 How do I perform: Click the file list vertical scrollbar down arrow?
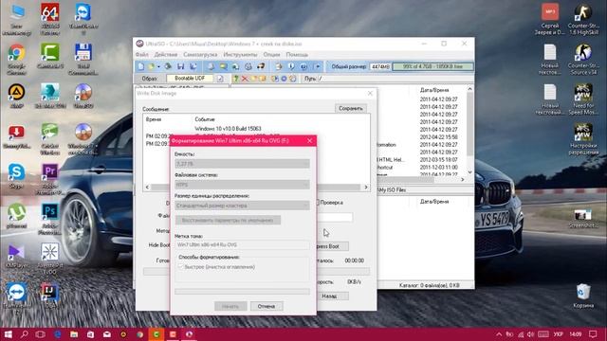(x=470, y=172)
